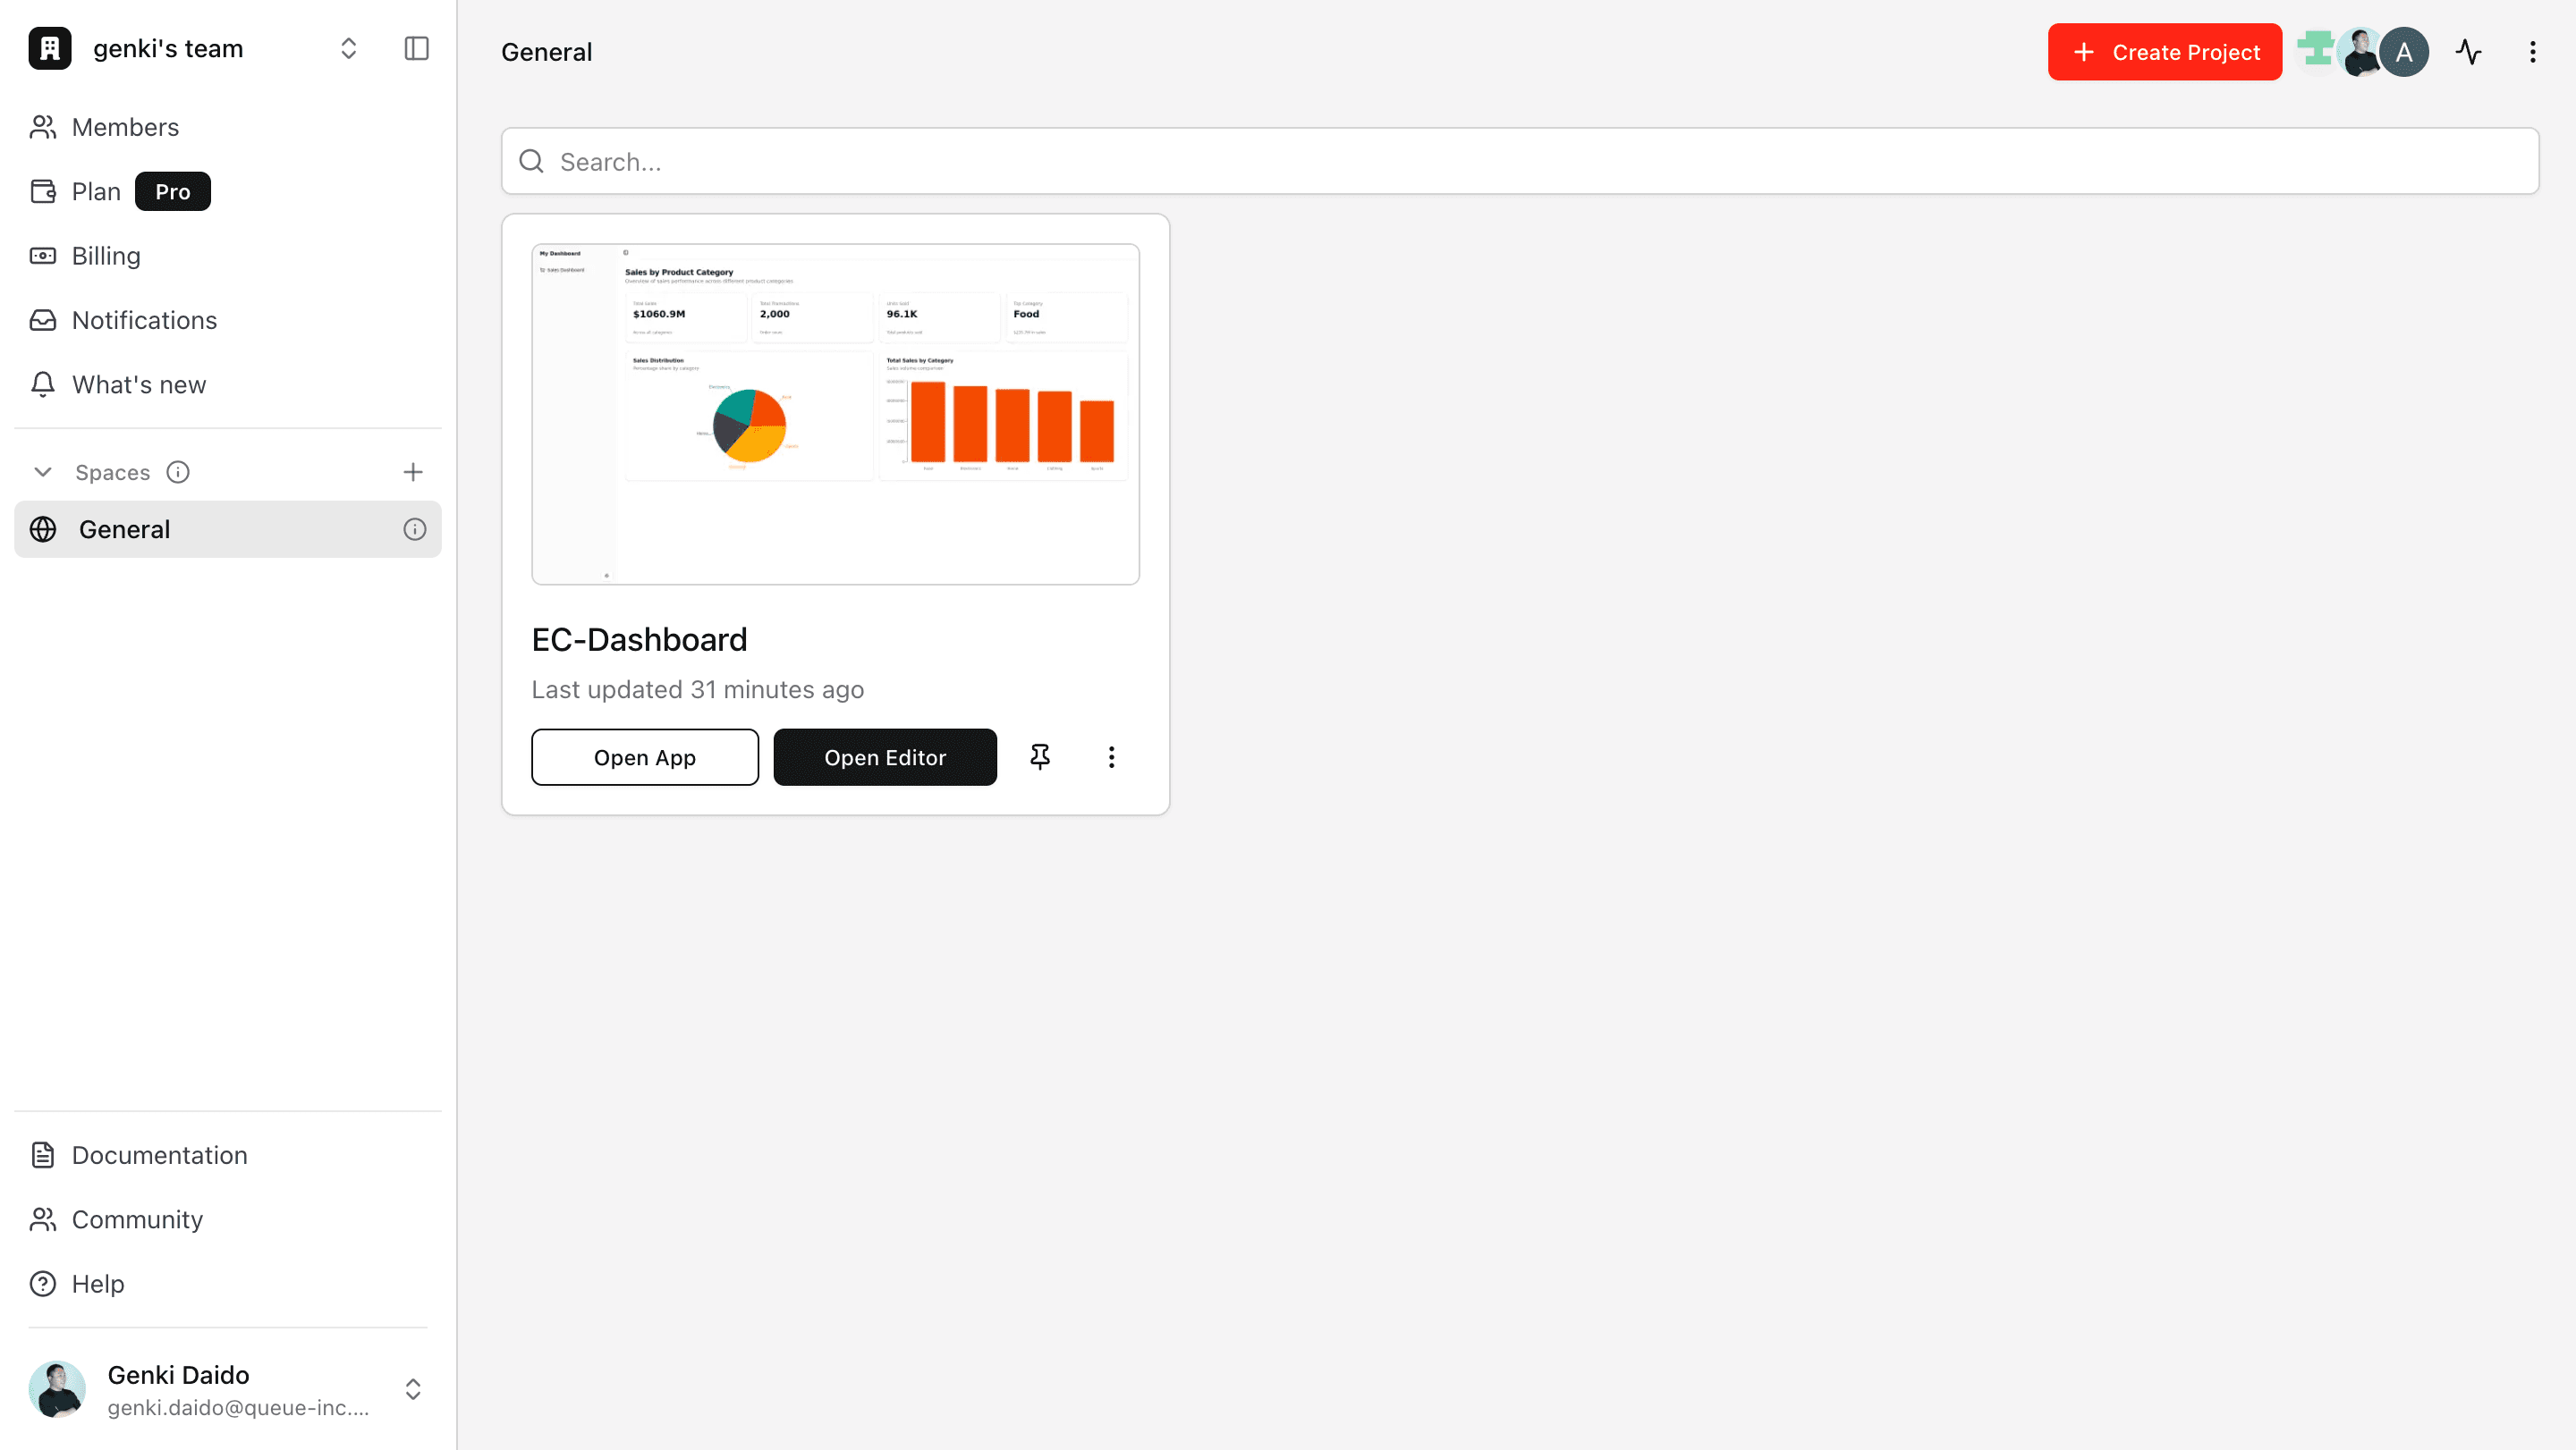
Task: Click the 'A' user avatar
Action: [x=2404, y=52]
